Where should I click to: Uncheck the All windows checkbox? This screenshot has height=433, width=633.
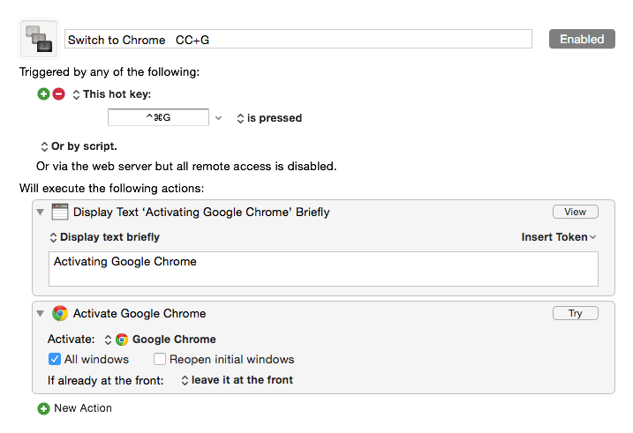coord(55,359)
